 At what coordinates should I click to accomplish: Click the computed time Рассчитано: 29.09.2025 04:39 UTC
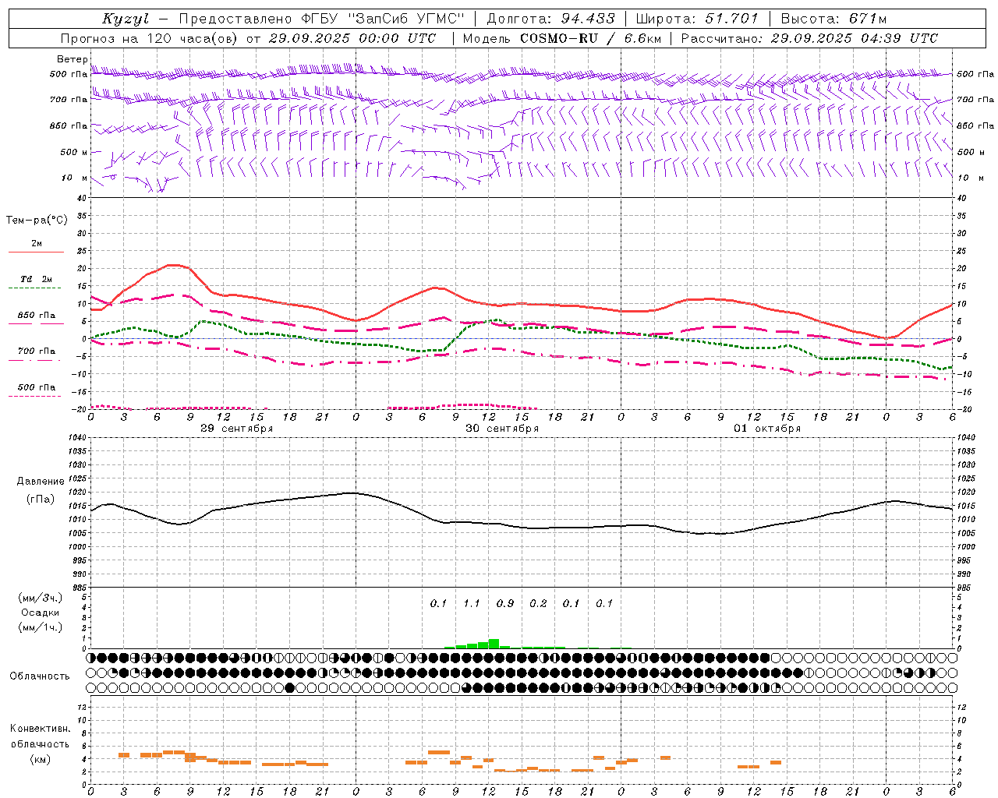tap(809, 38)
